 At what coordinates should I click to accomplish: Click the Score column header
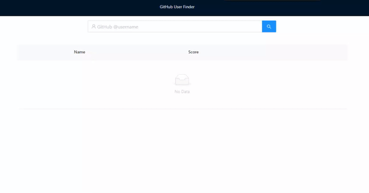193,52
